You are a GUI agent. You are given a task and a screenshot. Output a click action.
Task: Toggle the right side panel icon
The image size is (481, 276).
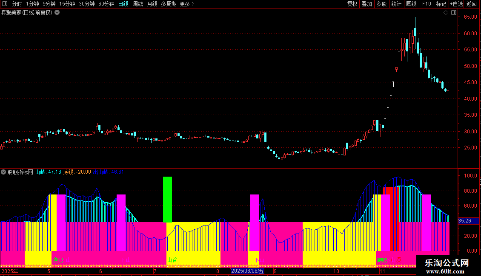[x=454, y=13]
